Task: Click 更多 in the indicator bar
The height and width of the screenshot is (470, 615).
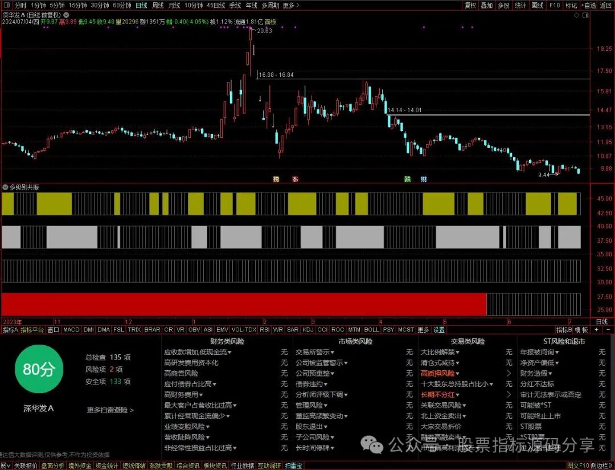Action: click(x=423, y=329)
